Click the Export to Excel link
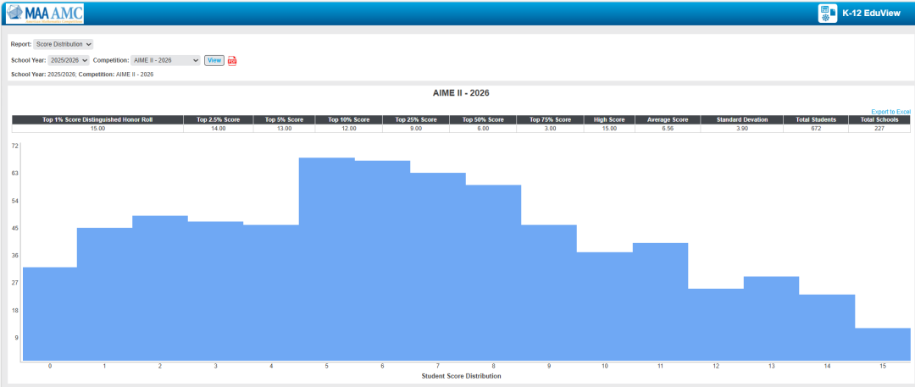The height and width of the screenshot is (387, 915). tap(890, 112)
